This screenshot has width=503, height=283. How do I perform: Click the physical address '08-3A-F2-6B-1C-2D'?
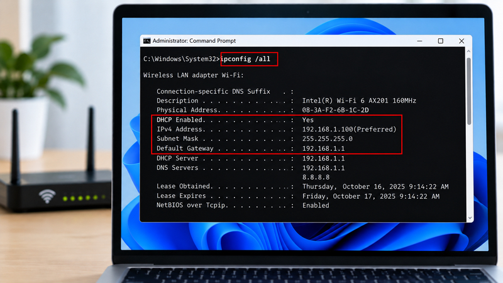pyautogui.click(x=335, y=110)
